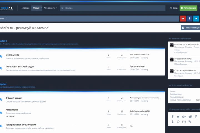Open sidebar thread Фриланс - как вид заработка
The image size is (200, 133).
[x=187, y=44]
